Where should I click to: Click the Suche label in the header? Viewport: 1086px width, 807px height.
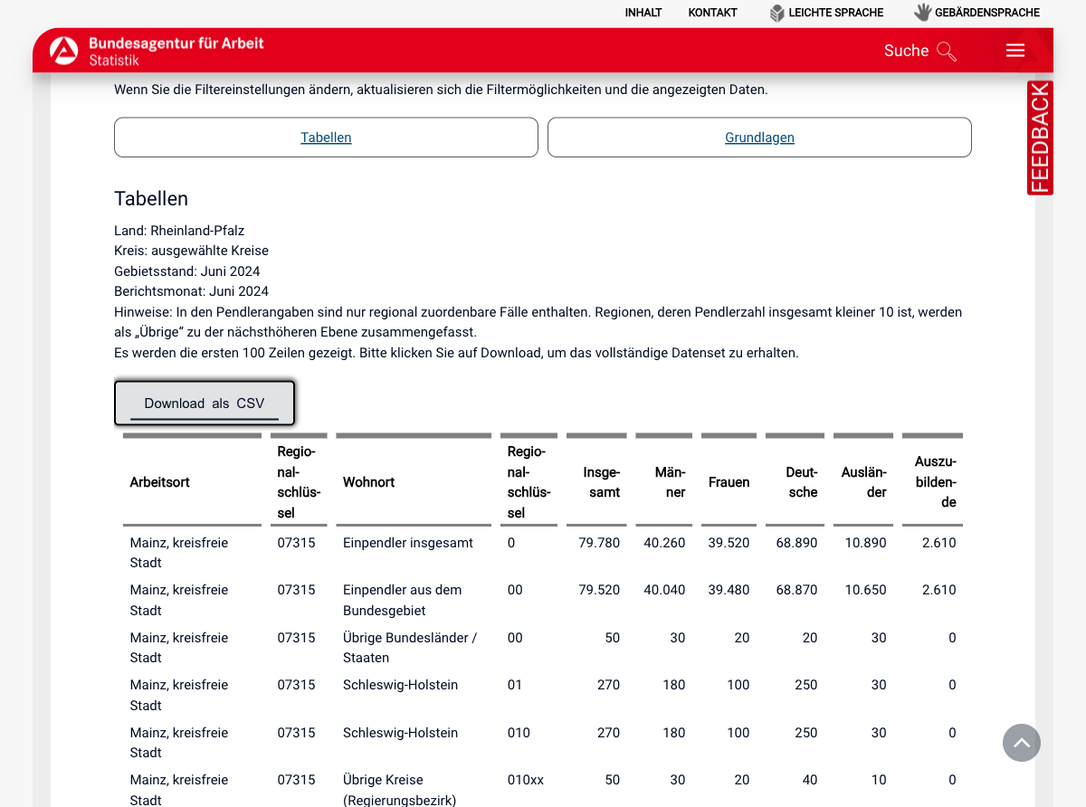coord(906,51)
